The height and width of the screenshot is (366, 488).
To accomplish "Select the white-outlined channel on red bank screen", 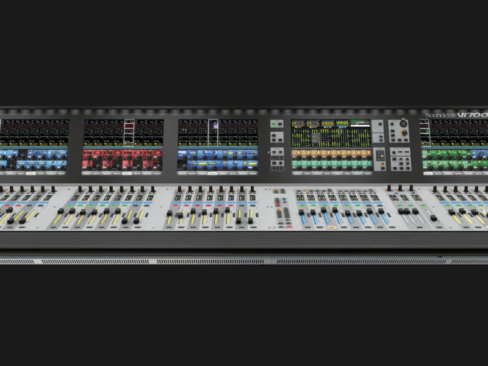I will pos(129,132).
